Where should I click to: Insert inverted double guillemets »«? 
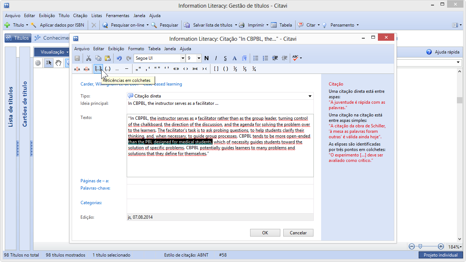[x=195, y=69]
